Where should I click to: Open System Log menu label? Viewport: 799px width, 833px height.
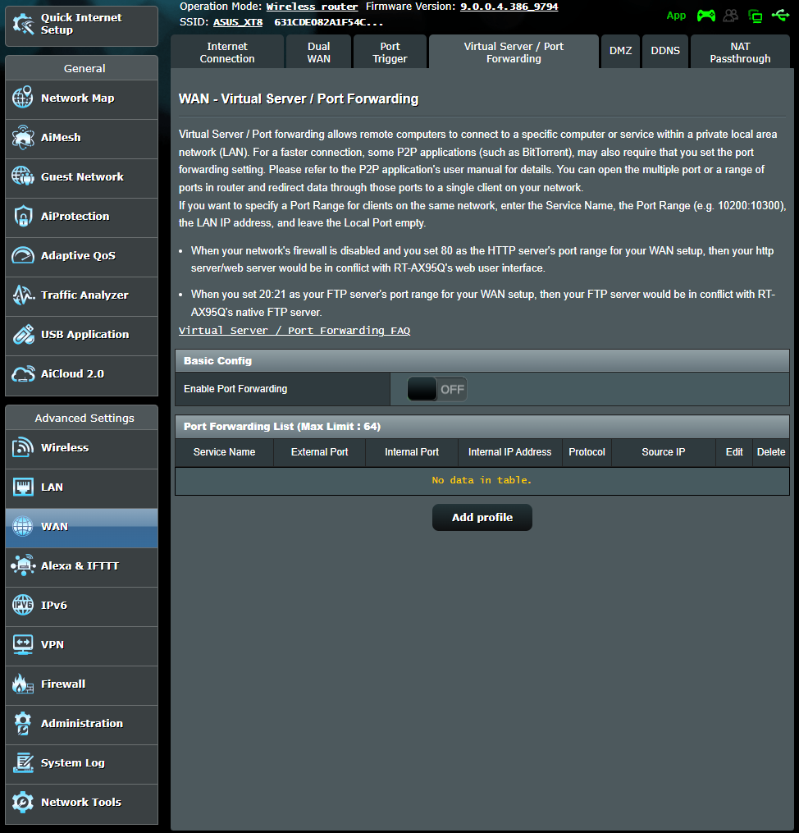[x=73, y=763]
